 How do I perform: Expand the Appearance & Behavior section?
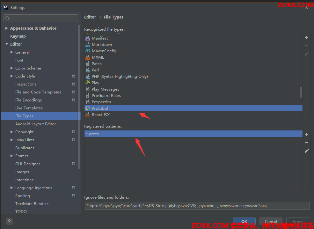coord(7,28)
